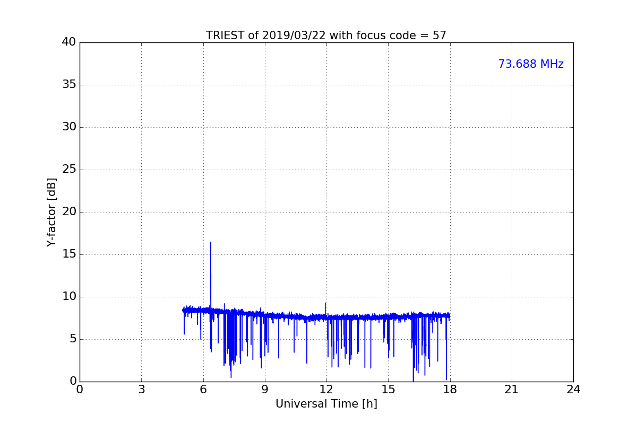Viewport: 637px width, 424px height.
Task: Click the small spike near 12 hours
Action: 325,303
